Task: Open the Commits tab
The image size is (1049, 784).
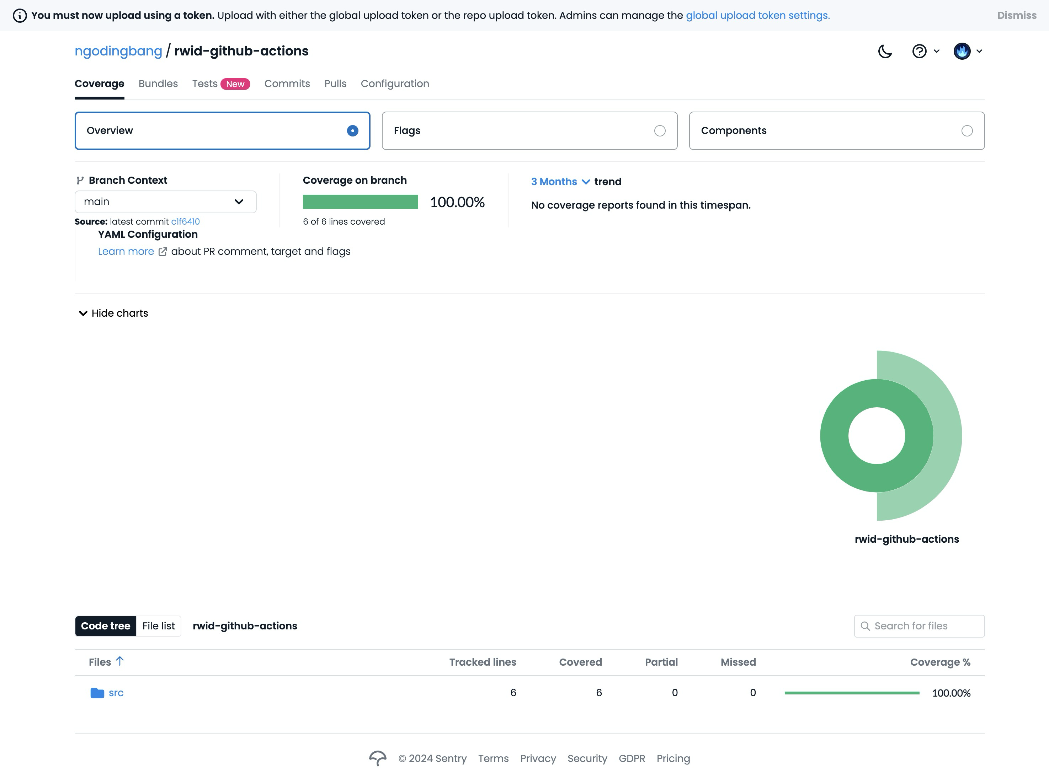Action: [287, 84]
